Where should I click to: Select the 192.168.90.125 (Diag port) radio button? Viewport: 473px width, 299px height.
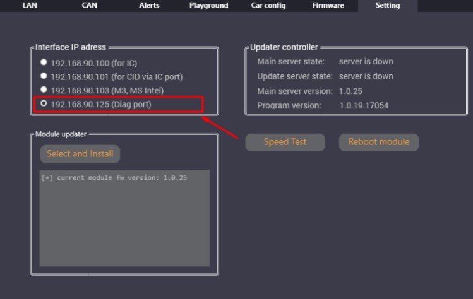[44, 103]
